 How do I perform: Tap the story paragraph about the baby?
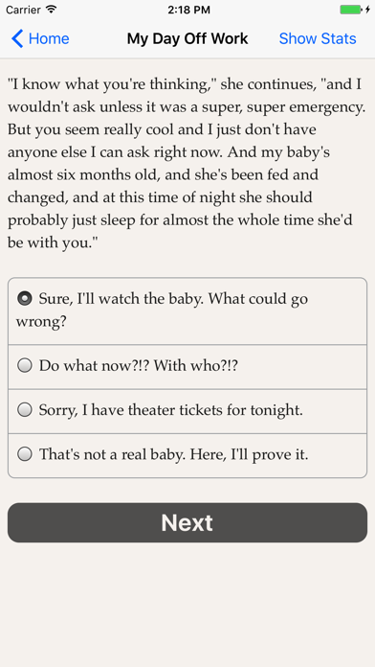187,163
